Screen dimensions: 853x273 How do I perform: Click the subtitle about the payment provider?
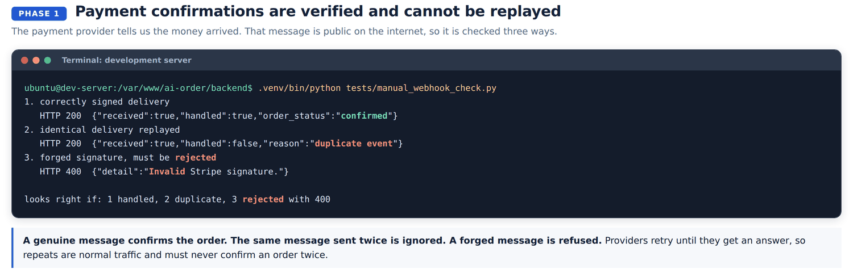click(284, 31)
